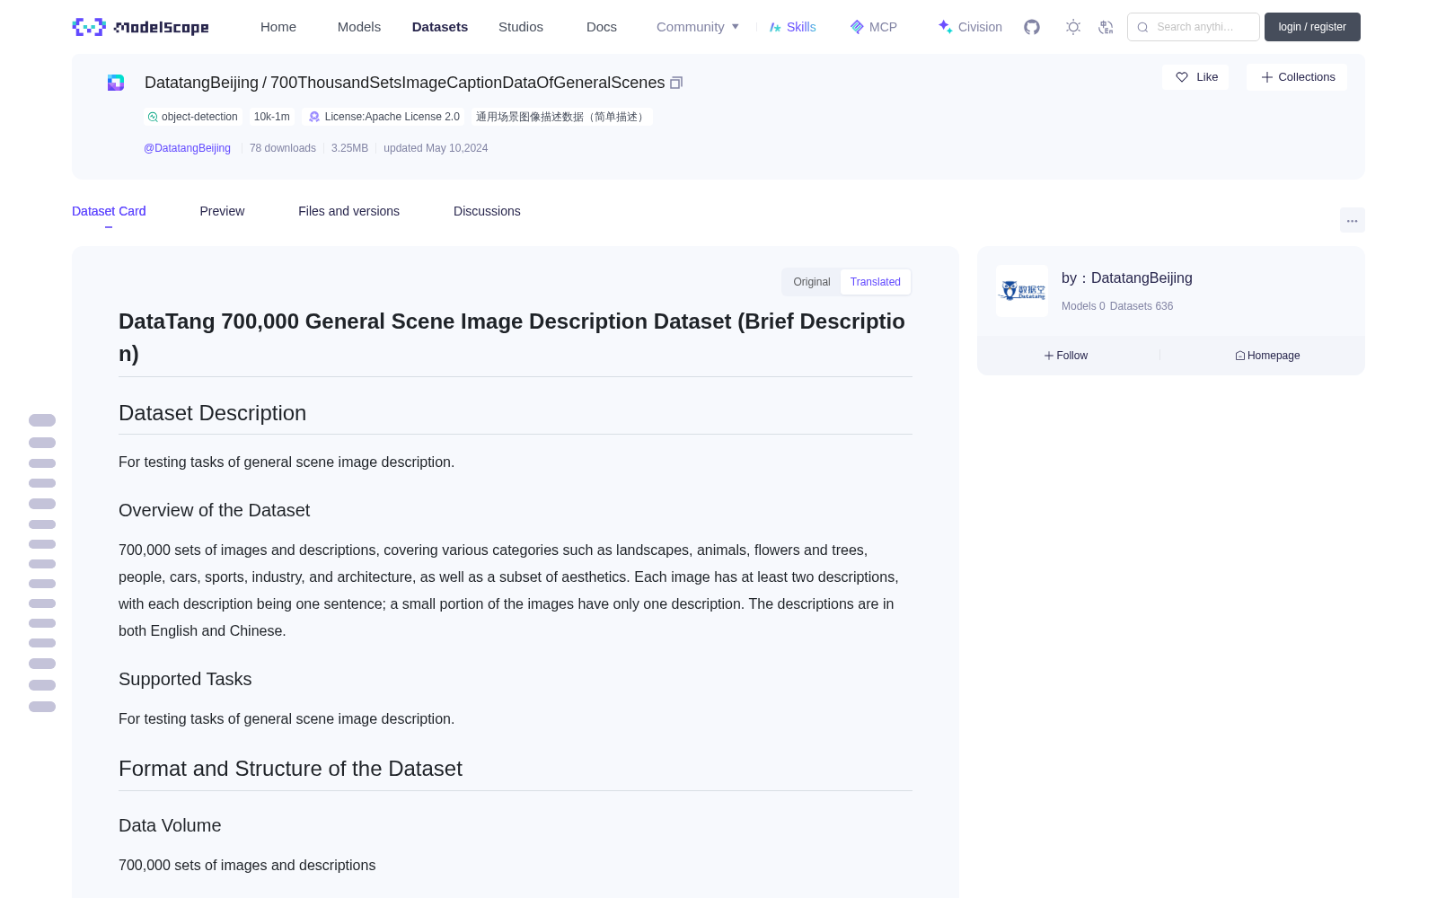
Task: Show the Original version of the card
Action: [x=812, y=282]
